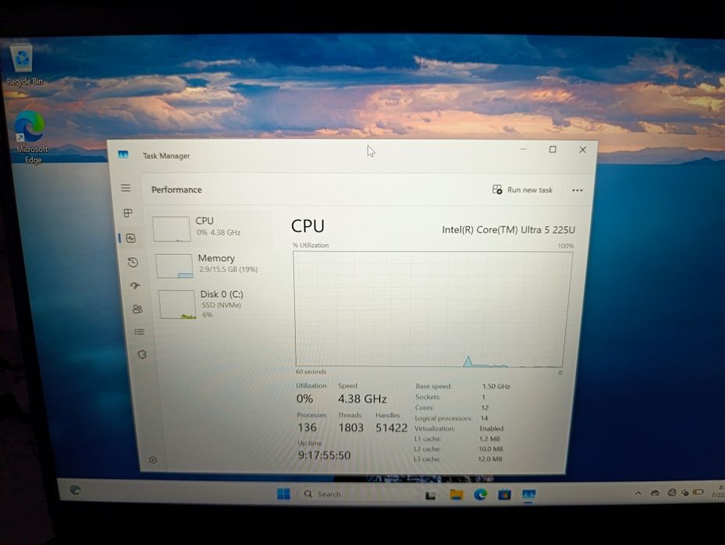Open the Startup apps page icon
725x545 pixels.
pos(135,285)
